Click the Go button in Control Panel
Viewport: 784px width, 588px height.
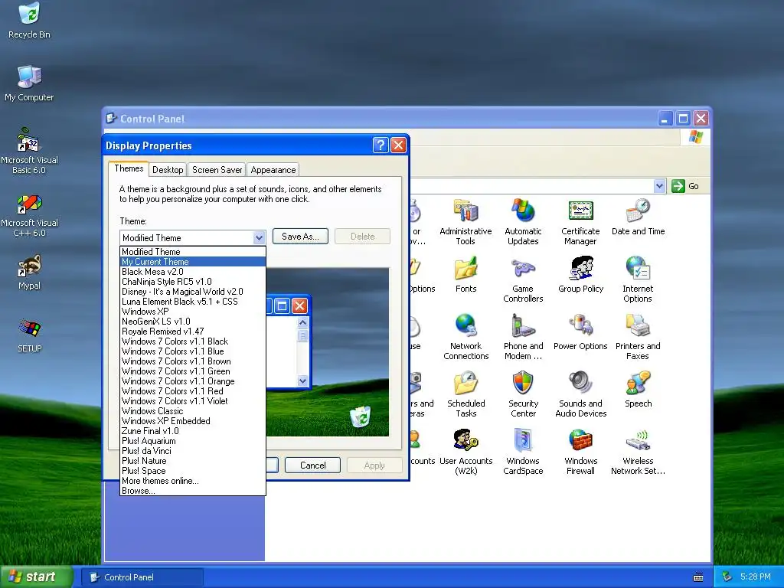coord(685,186)
